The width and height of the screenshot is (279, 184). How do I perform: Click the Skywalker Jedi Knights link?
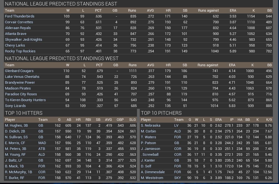click(24, 39)
